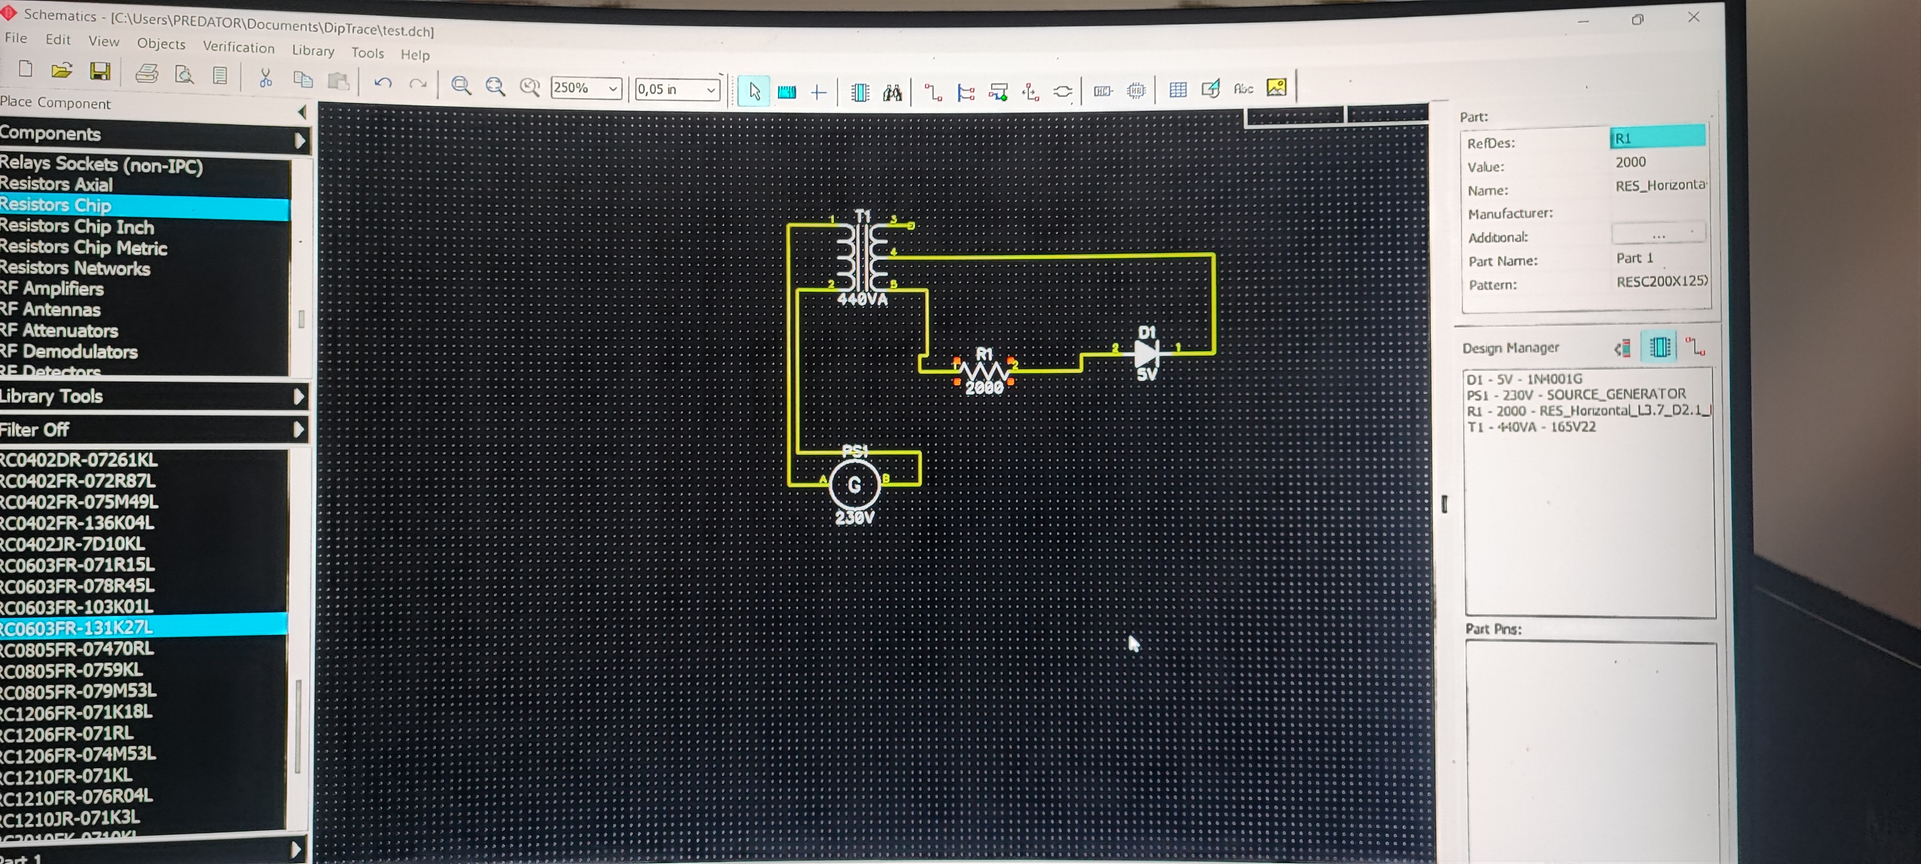
Task: Select component RC0805FR-07470RL
Action: click(x=77, y=648)
